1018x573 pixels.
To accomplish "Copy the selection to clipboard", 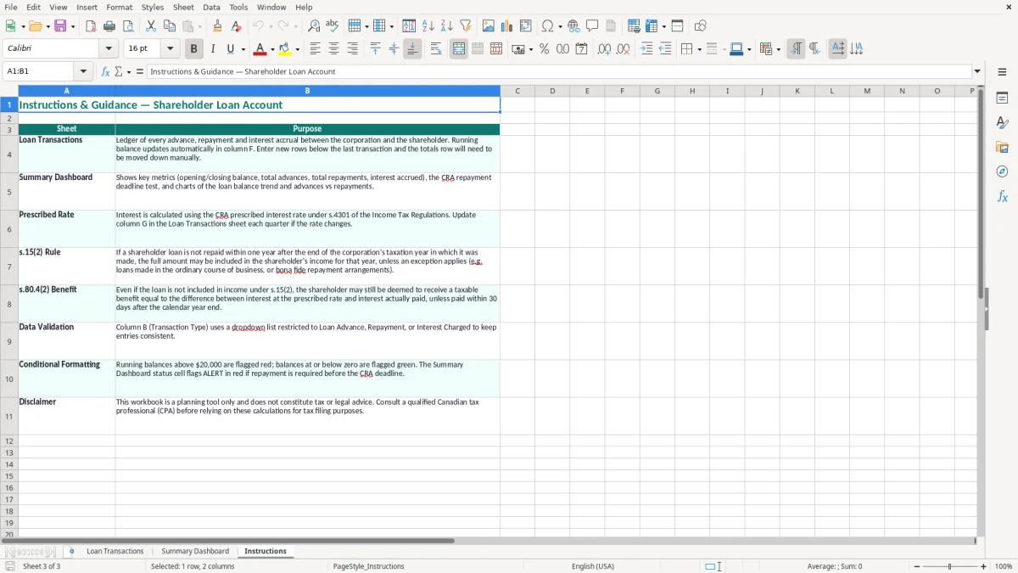I will click(170, 26).
